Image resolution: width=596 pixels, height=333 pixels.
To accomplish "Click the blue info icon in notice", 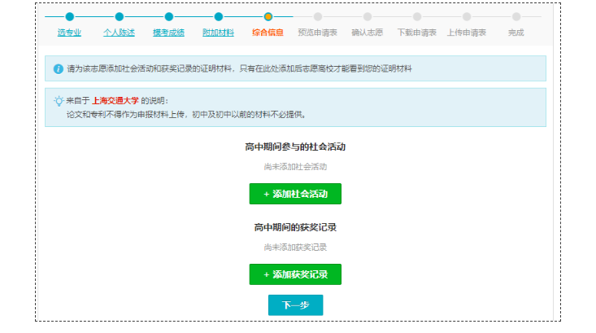I will click(58, 69).
